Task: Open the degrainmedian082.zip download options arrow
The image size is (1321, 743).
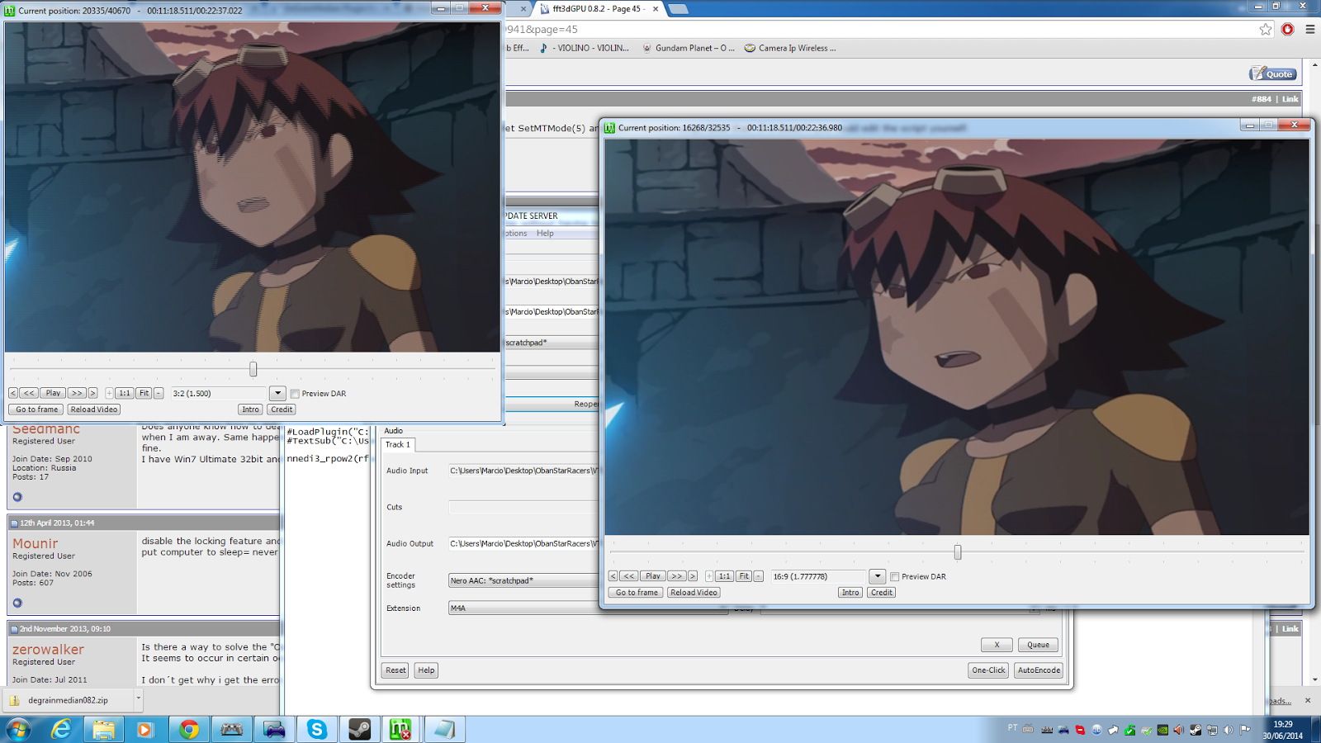Action: coord(138,699)
